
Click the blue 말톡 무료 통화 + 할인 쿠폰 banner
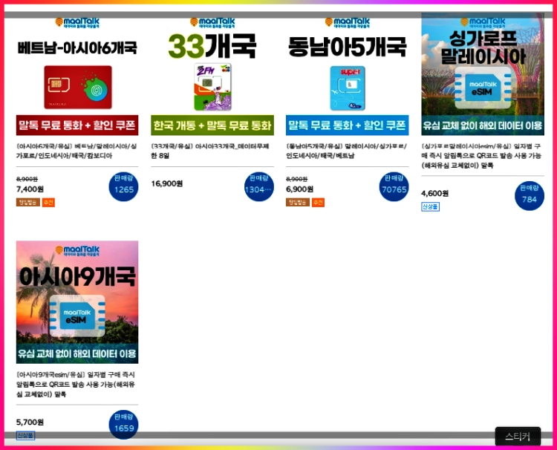tap(348, 125)
